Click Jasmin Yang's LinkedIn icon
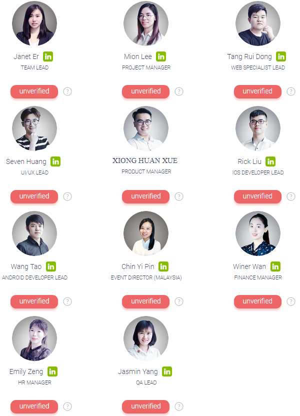Image resolution: width=300 pixels, height=416 pixels. point(167,371)
